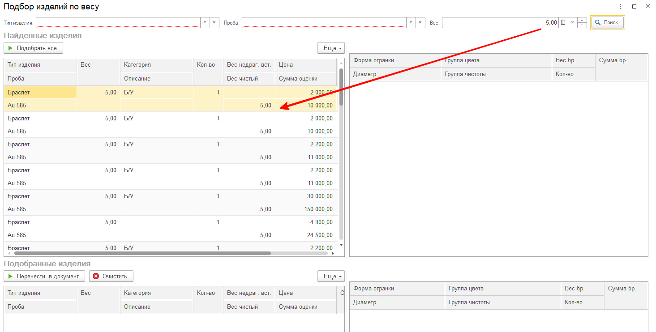Image resolution: width=656 pixels, height=332 pixels.
Task: Click the Кол-во header in found items
Action: click(x=208, y=72)
